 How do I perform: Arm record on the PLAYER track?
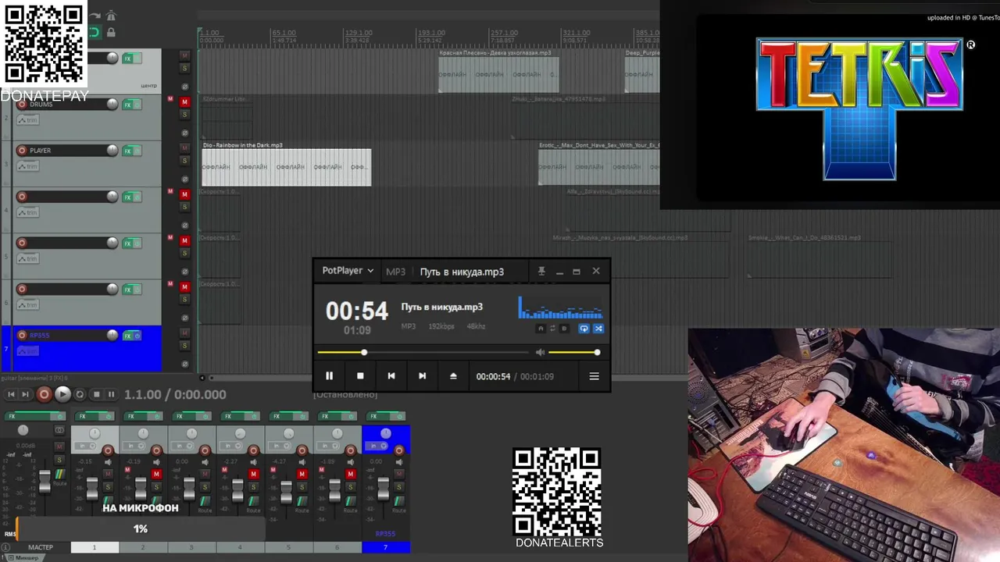(22, 151)
